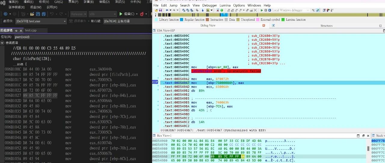Open Visual Studio 說明(H) menu
The height and width of the screenshot is (163, 385).
52,7
